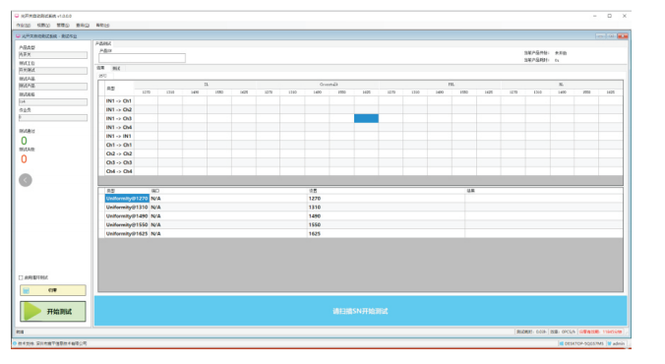This screenshot has width=665, height=364.
Task: Click the blue scan SN prompt banner
Action: [360, 311]
